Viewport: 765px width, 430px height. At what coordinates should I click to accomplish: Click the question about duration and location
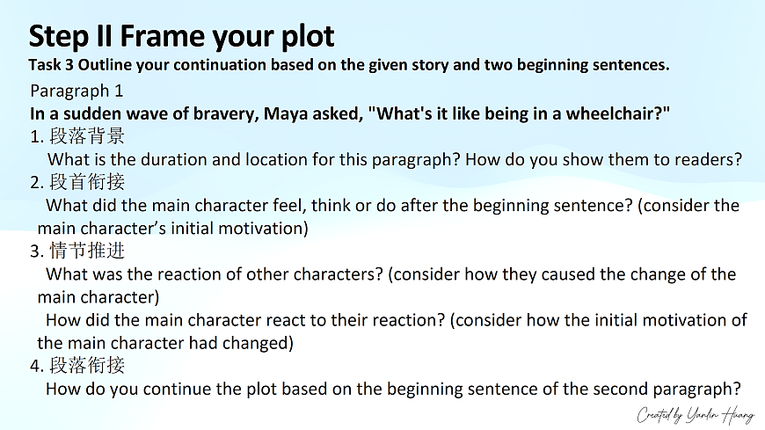395,159
